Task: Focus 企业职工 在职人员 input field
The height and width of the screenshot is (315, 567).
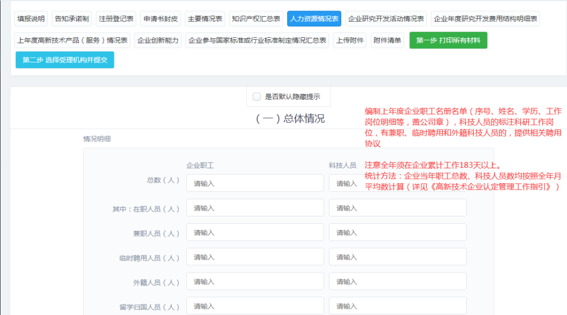Action: click(x=255, y=208)
